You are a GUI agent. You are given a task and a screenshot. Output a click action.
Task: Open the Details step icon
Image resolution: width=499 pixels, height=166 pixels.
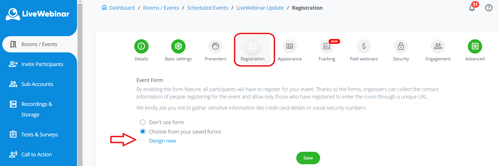141,46
